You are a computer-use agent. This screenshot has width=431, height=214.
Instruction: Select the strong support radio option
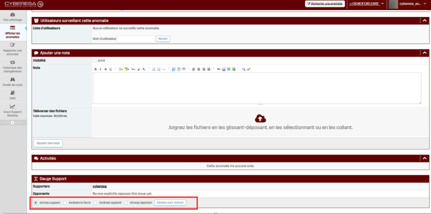[35, 203]
